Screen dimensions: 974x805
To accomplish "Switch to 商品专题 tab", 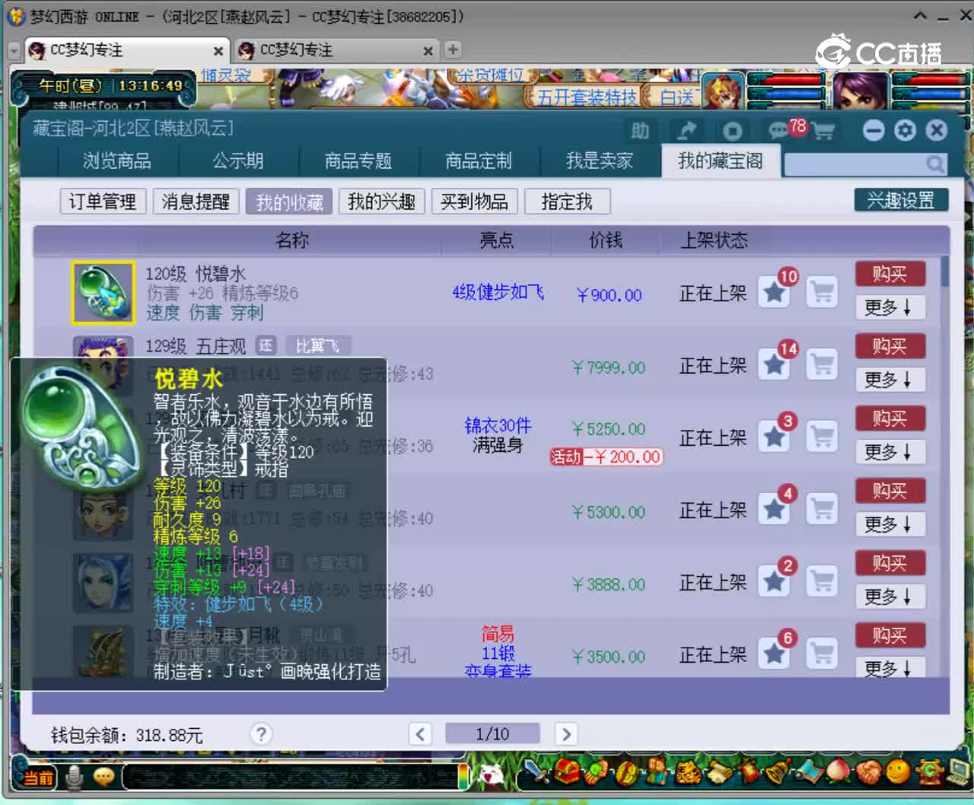I will [x=358, y=161].
